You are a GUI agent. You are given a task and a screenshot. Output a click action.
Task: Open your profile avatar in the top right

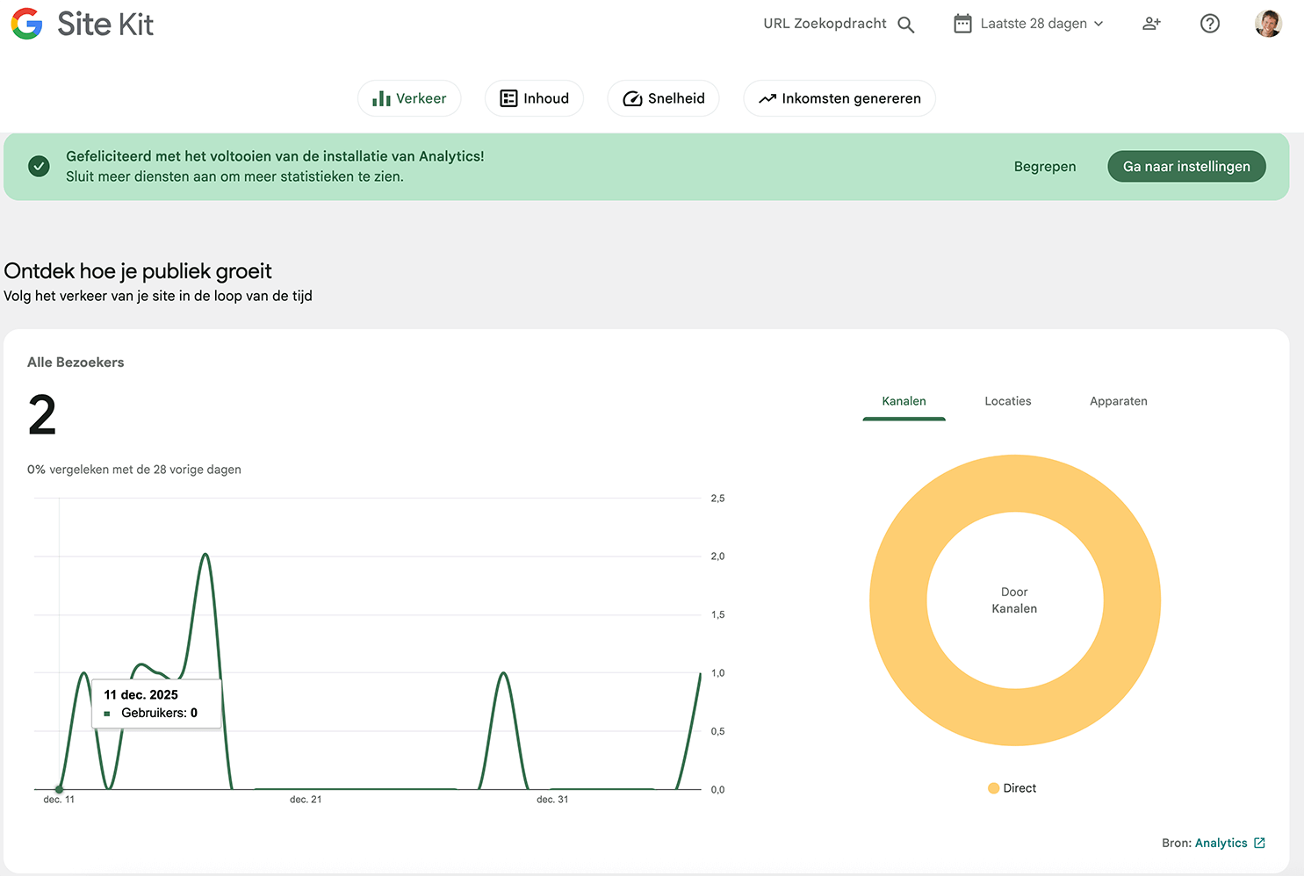[x=1268, y=24]
